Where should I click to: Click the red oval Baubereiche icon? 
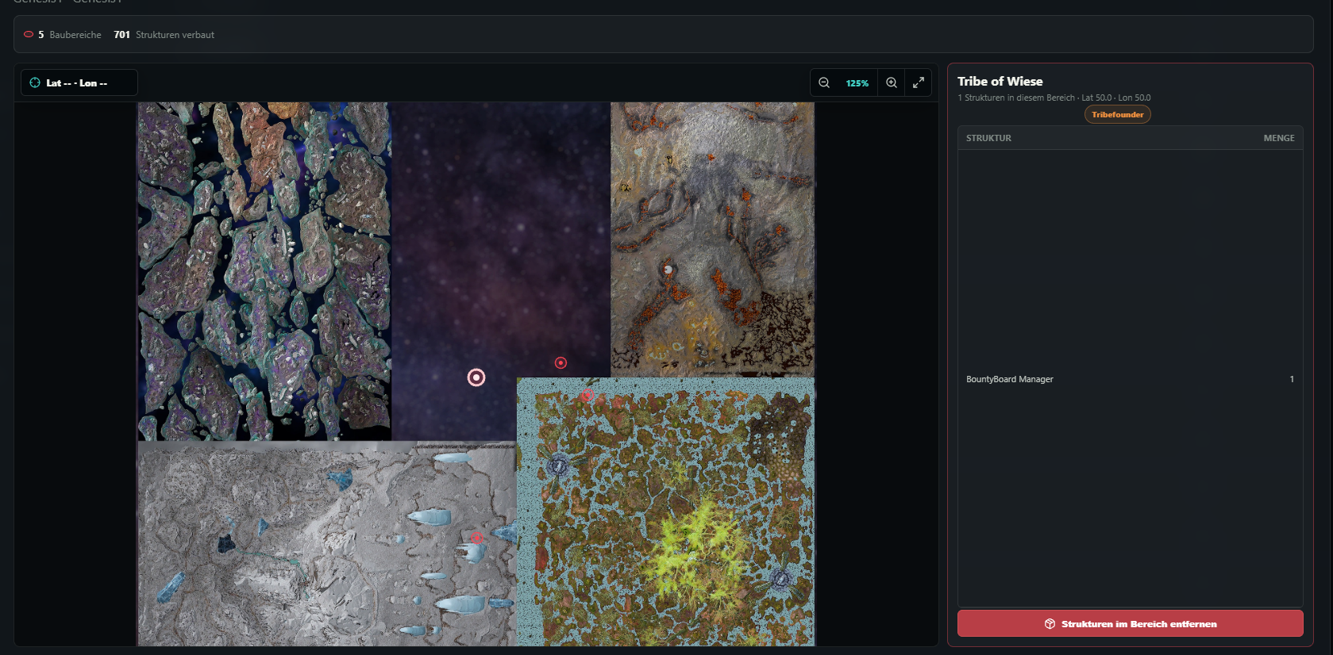pos(29,35)
